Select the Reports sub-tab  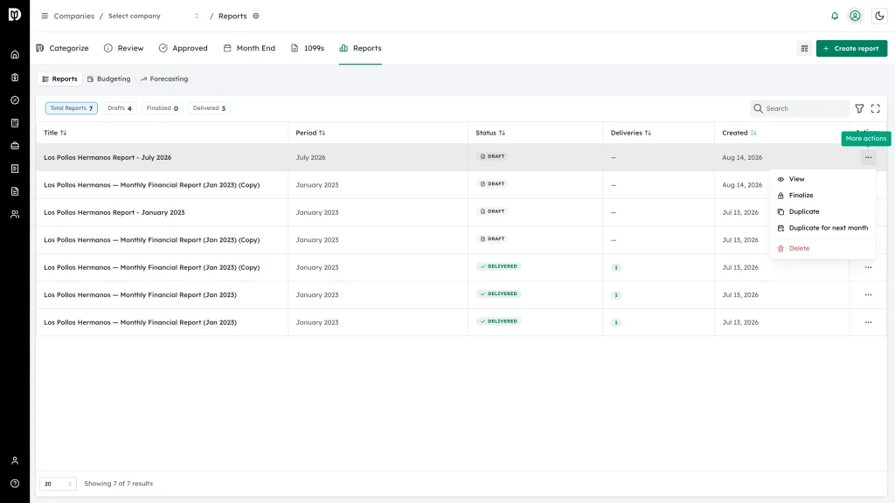pos(60,79)
